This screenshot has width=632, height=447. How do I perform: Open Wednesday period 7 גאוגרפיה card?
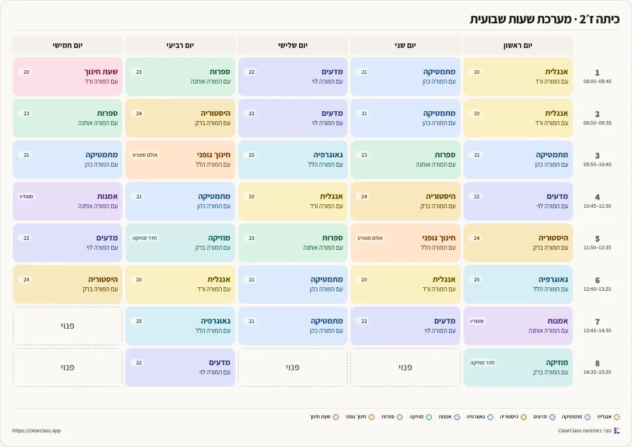pos(180,326)
